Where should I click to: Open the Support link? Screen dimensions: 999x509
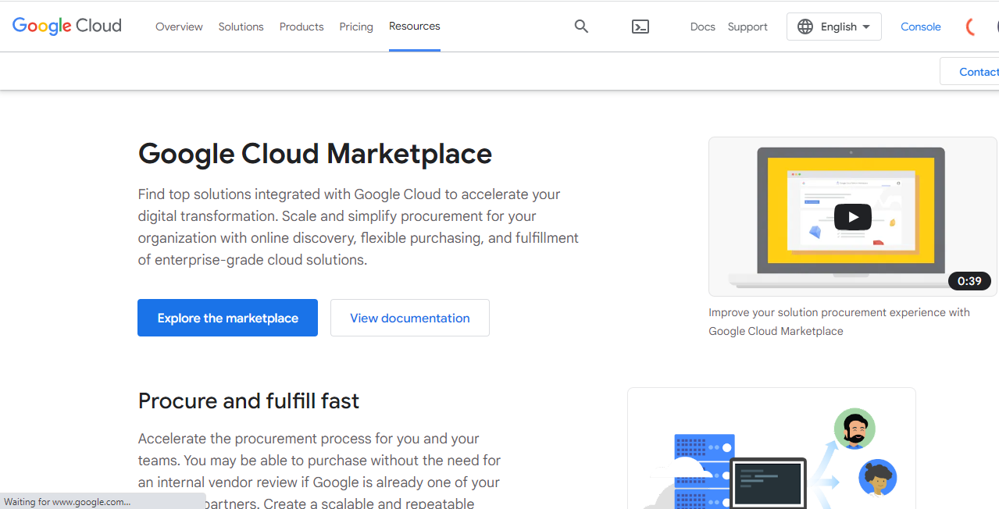747,27
